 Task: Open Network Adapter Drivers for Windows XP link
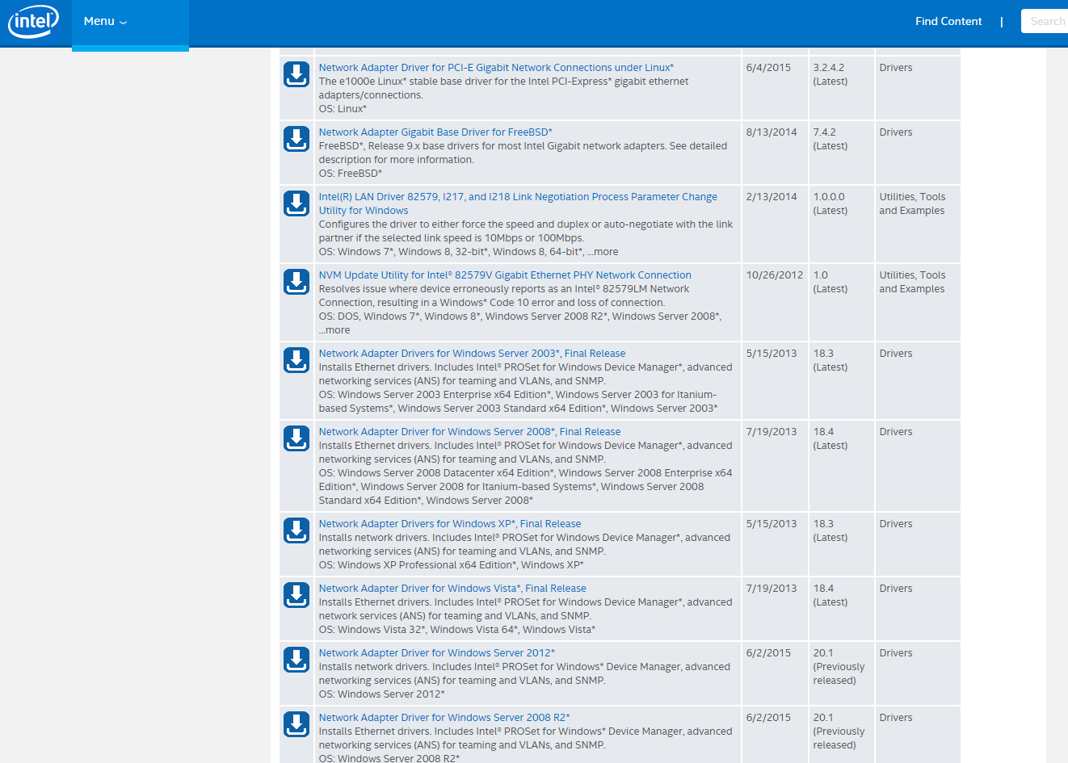coord(450,524)
